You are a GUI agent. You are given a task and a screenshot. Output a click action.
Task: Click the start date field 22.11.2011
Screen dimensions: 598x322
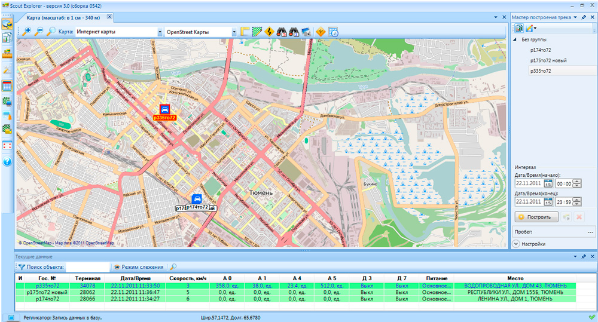[529, 183]
